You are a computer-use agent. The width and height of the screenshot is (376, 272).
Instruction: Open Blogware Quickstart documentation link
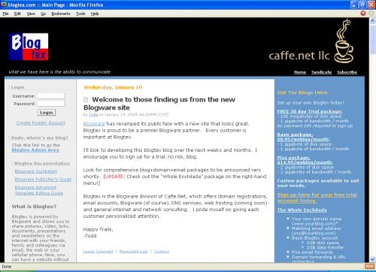point(36,171)
